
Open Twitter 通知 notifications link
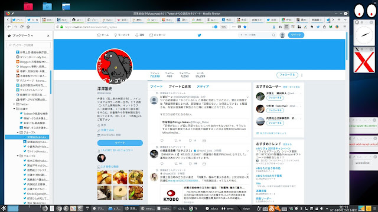point(140,35)
